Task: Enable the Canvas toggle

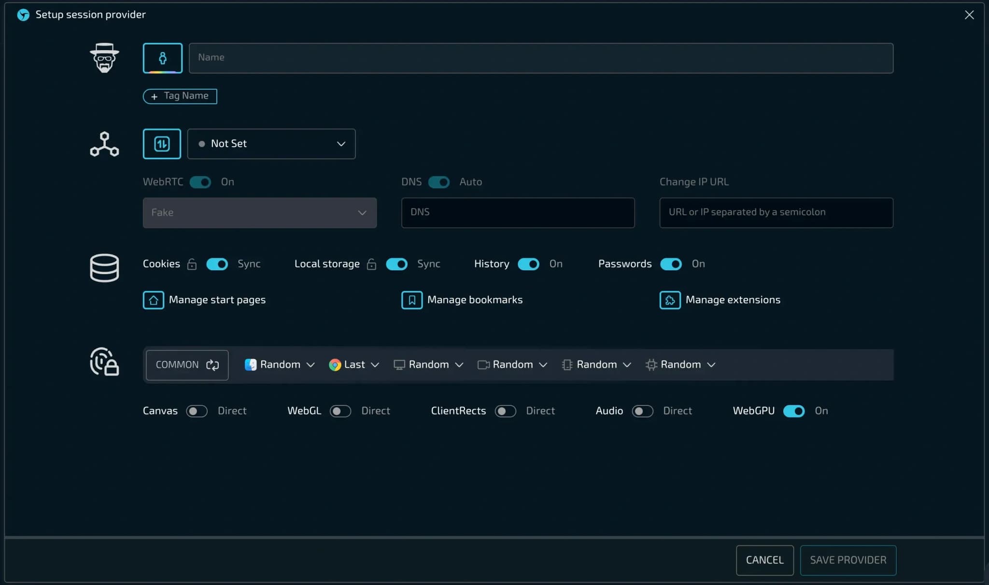Action: pyautogui.click(x=197, y=411)
